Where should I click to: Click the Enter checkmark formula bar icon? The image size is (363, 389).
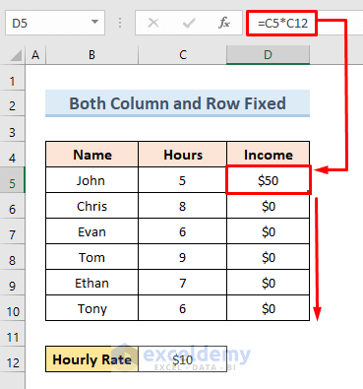(x=189, y=23)
